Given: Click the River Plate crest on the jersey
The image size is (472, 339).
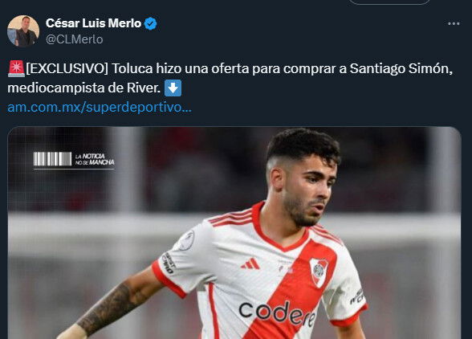Looking at the screenshot, I should (319, 272).
